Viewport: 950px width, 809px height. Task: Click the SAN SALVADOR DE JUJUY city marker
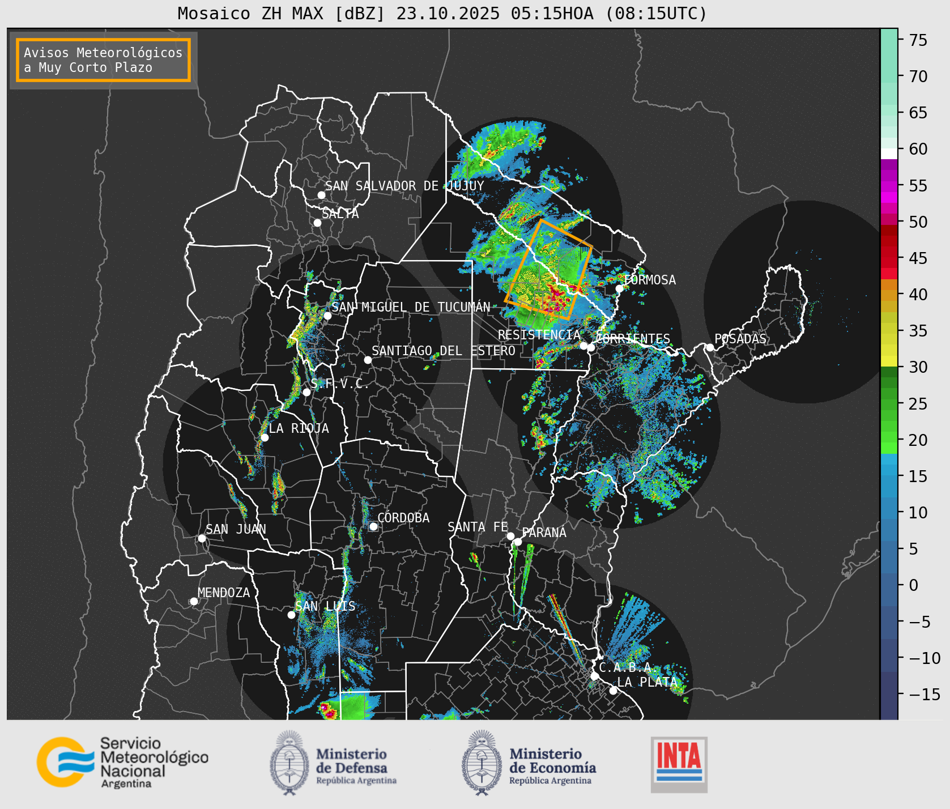pyautogui.click(x=321, y=195)
